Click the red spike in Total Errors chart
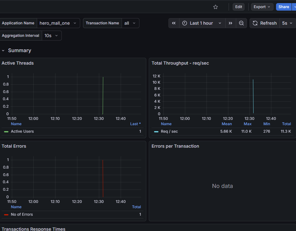 [x=103, y=179]
